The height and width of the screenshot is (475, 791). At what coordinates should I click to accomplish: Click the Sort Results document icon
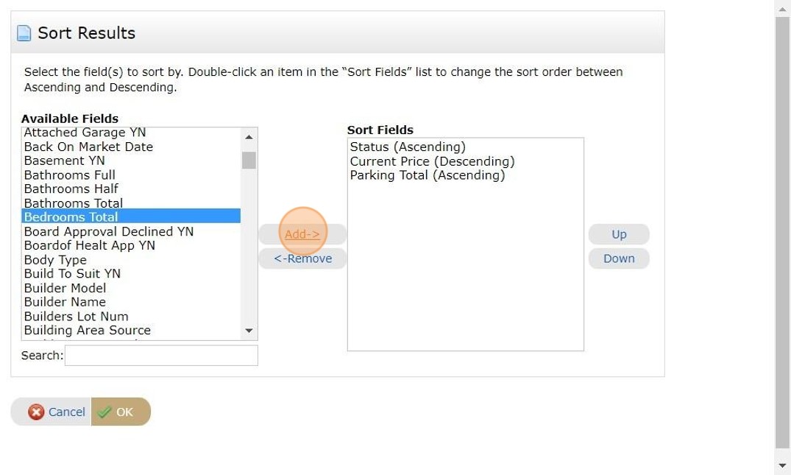click(x=24, y=33)
